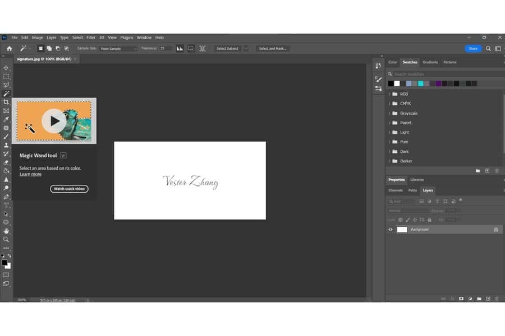Select the Eraser tool
This screenshot has width=505, height=336.
(6, 162)
